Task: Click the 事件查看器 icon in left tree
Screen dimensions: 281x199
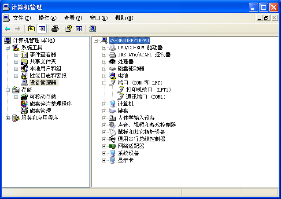Action: click(24, 55)
